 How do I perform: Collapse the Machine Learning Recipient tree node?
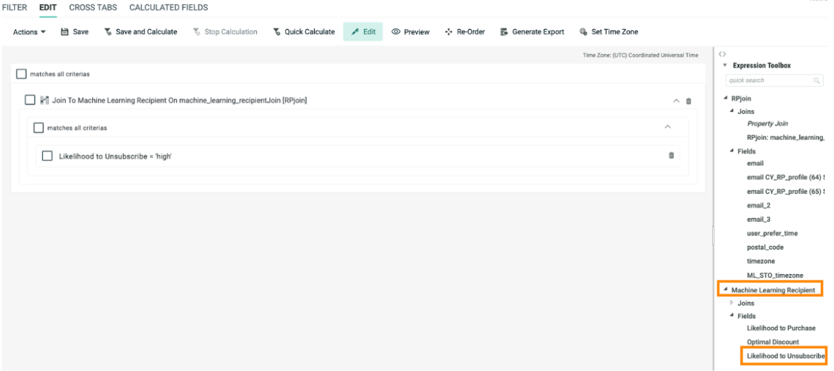click(725, 290)
